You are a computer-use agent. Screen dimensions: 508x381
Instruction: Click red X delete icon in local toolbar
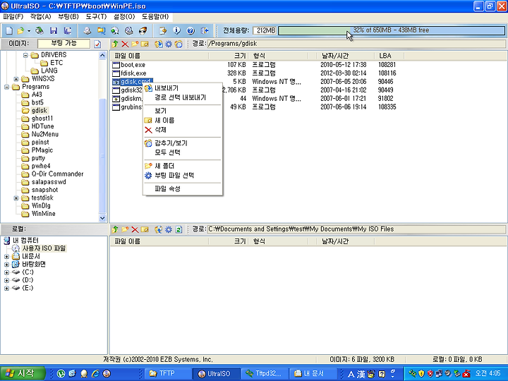pyautogui.click(x=135, y=229)
